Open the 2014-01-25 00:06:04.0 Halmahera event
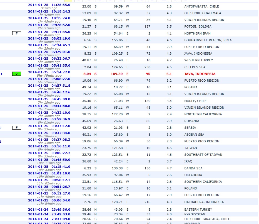The image size is (259, 224). point(49,200)
